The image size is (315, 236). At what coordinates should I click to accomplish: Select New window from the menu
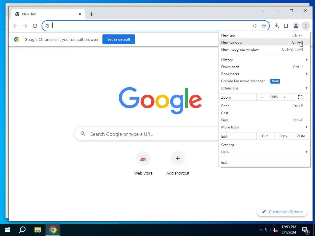click(x=264, y=42)
